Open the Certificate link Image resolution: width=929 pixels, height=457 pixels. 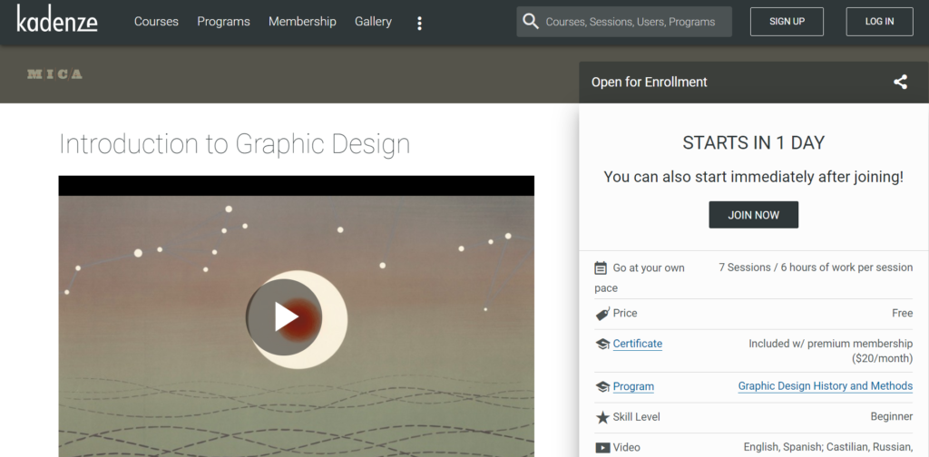click(x=638, y=344)
